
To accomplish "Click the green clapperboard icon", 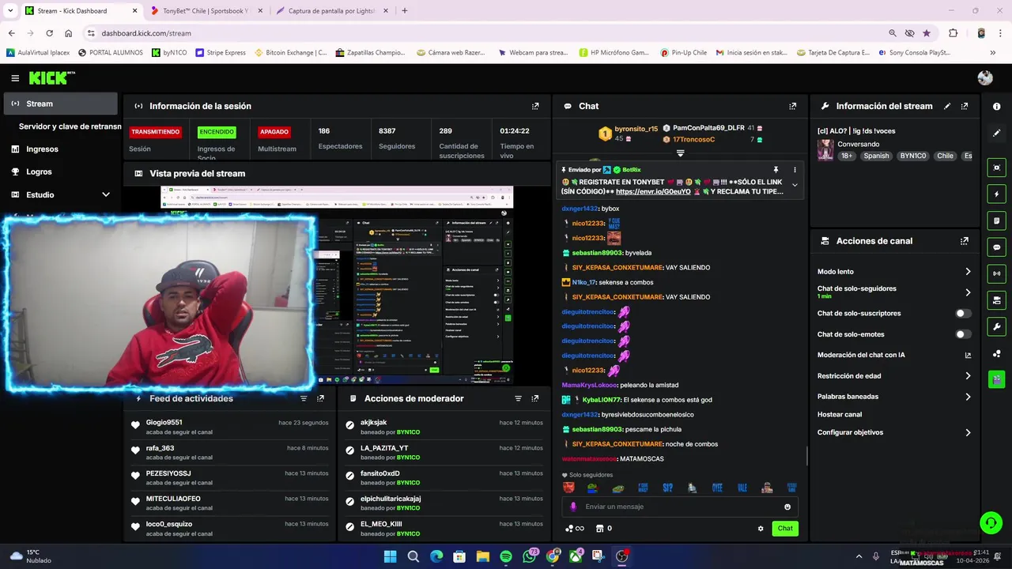I will [x=996, y=379].
